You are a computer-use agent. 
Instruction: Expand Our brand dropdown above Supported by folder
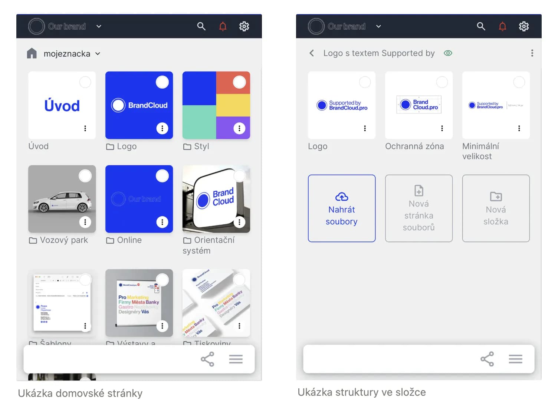pyautogui.click(x=378, y=26)
